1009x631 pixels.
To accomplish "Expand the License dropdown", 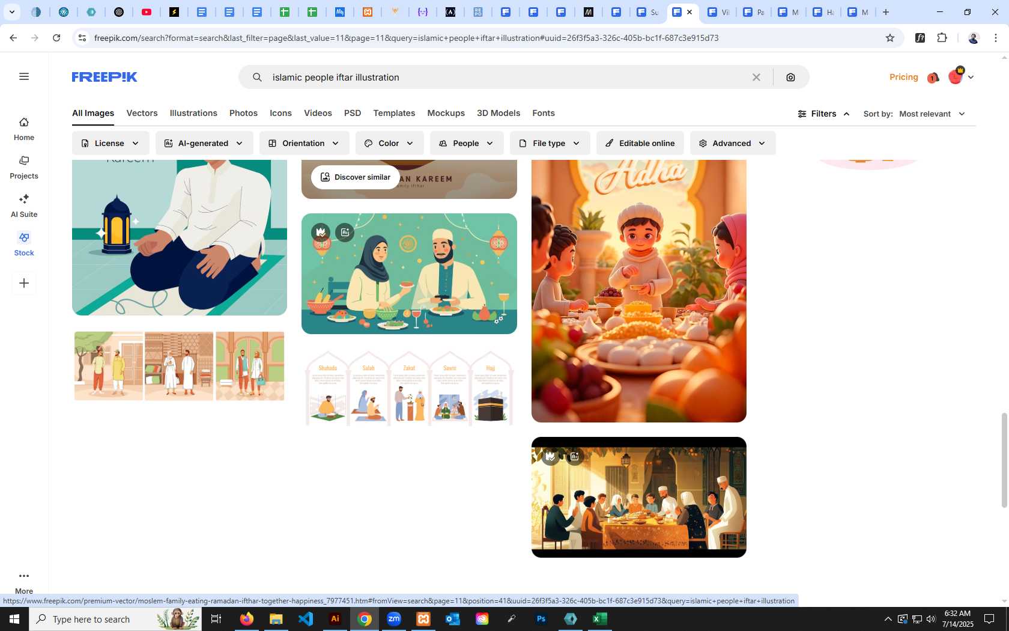I will point(110,143).
